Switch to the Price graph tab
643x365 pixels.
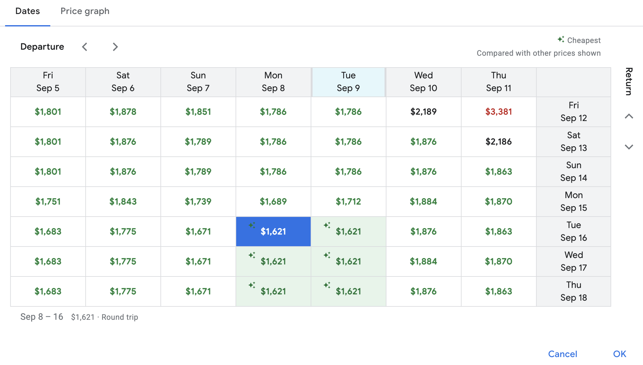click(85, 11)
